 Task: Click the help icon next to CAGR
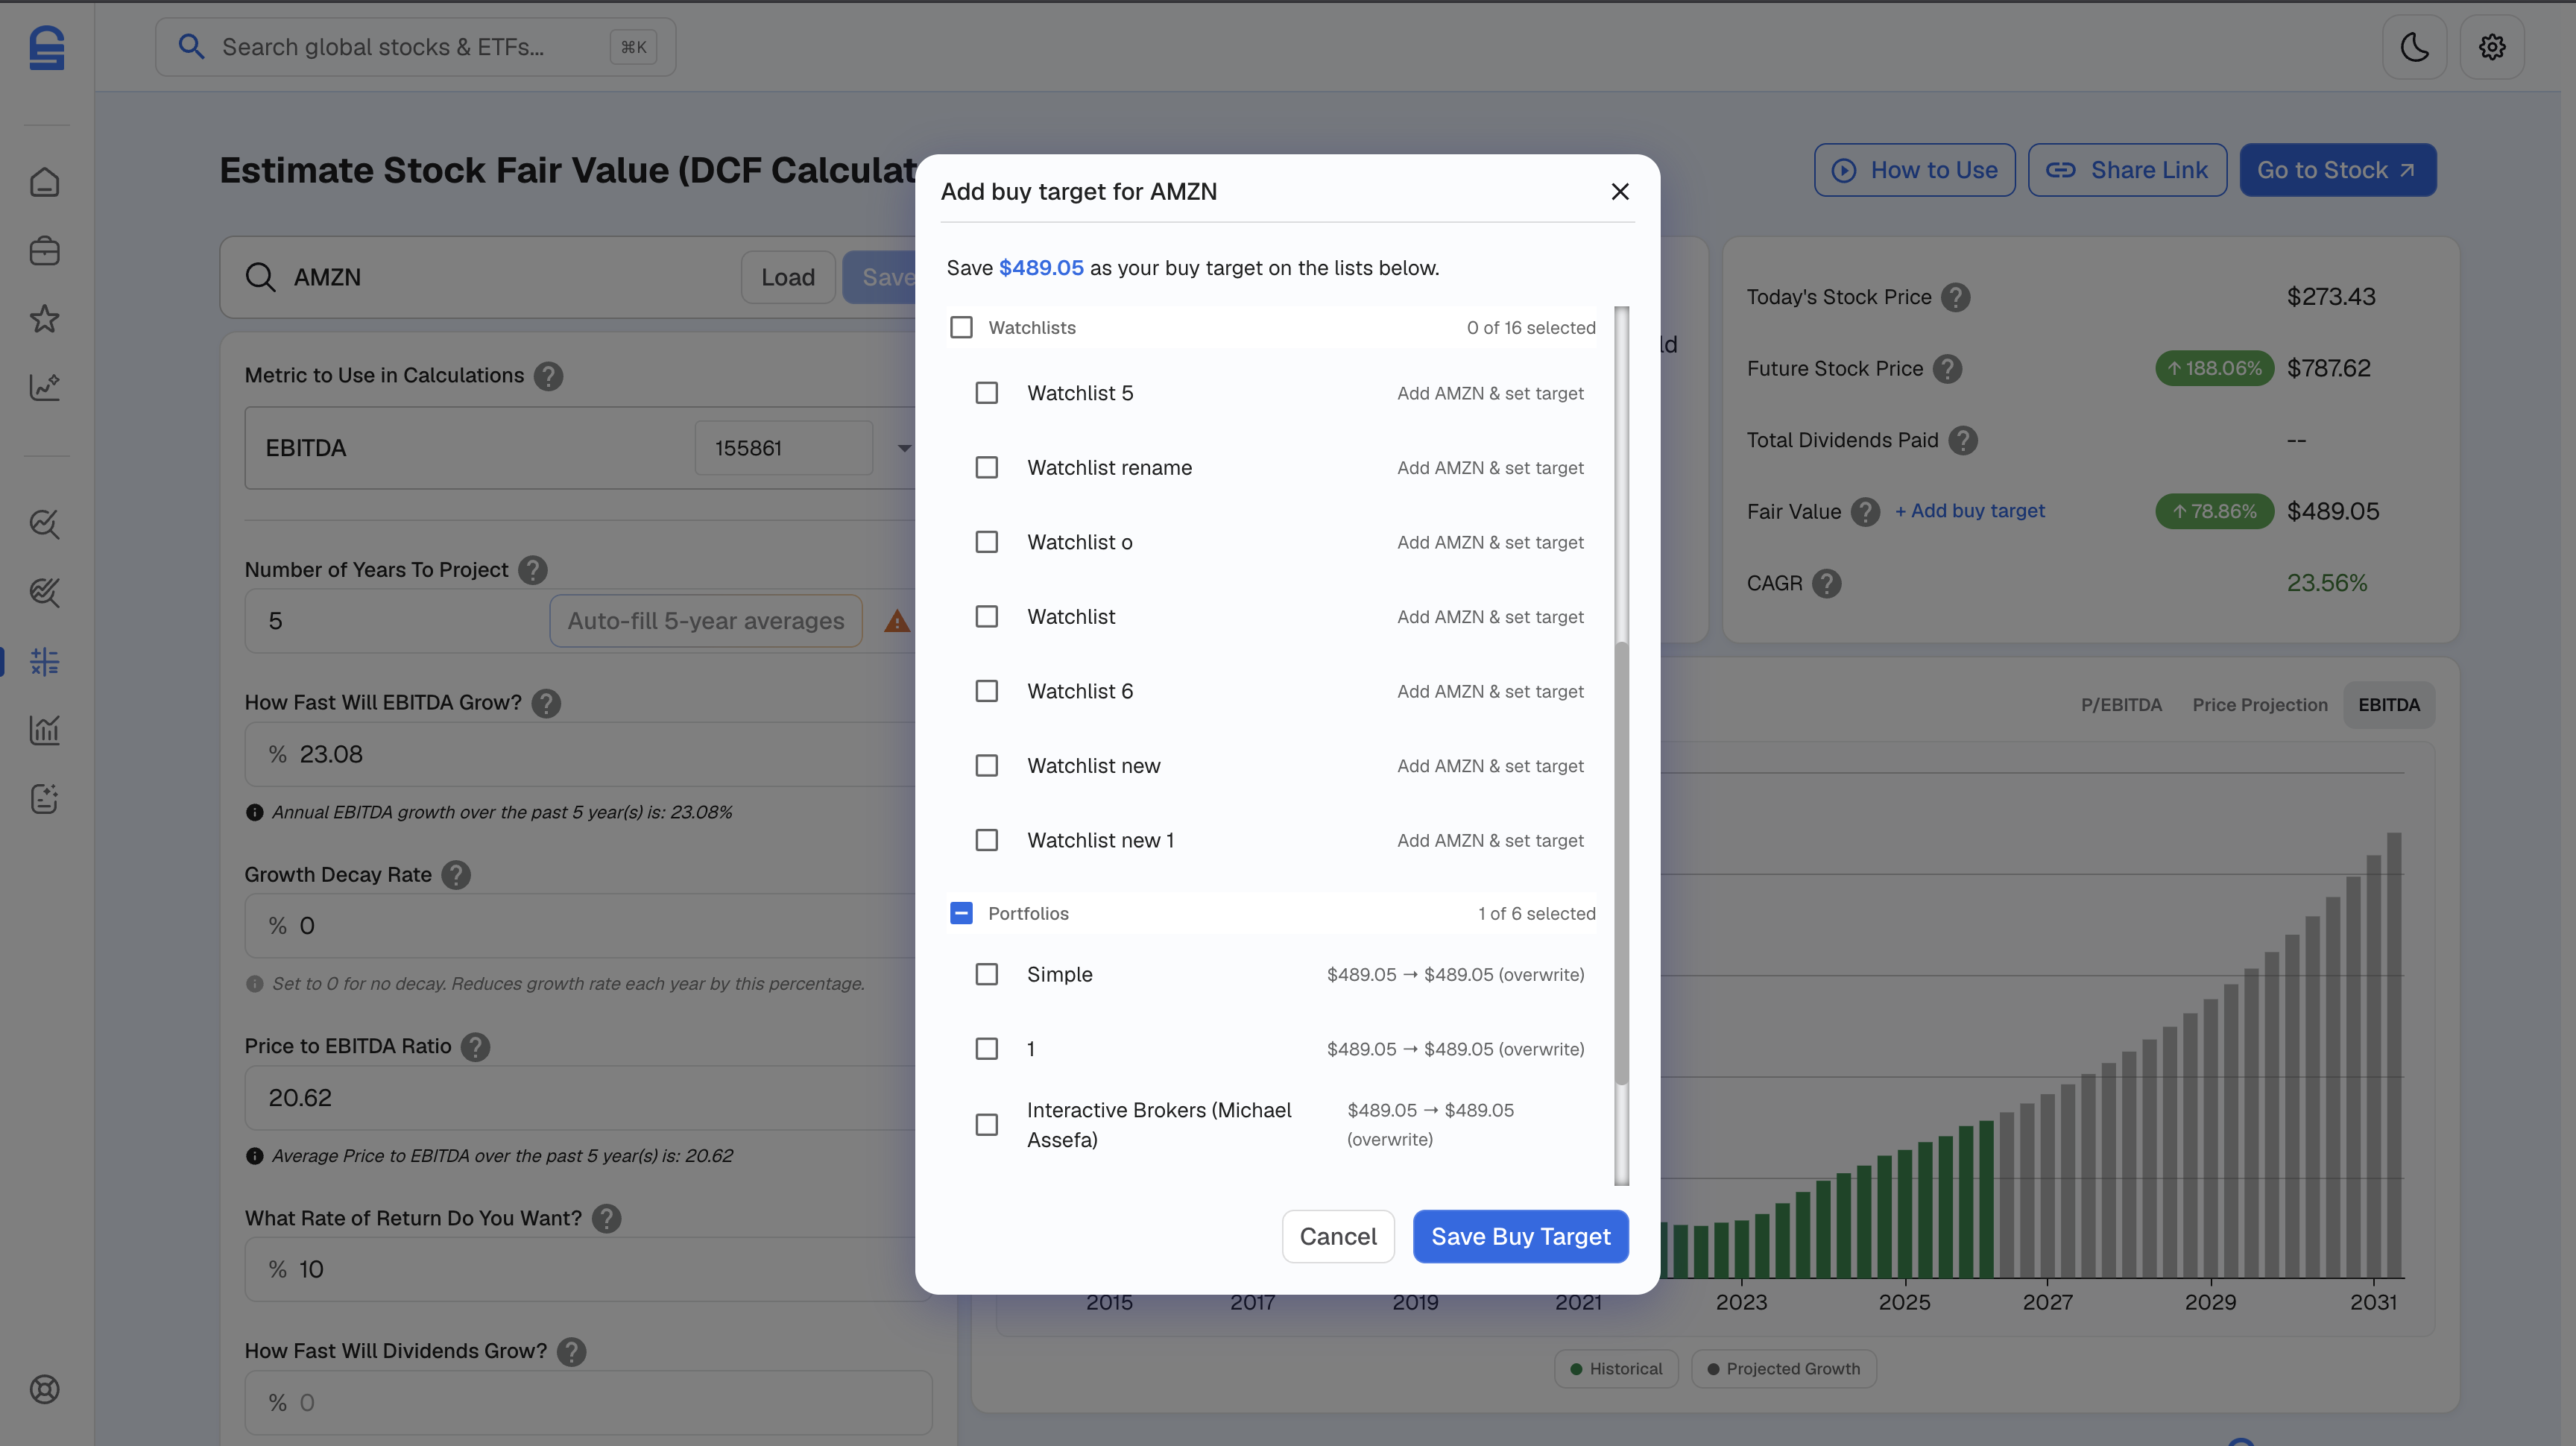(1827, 583)
